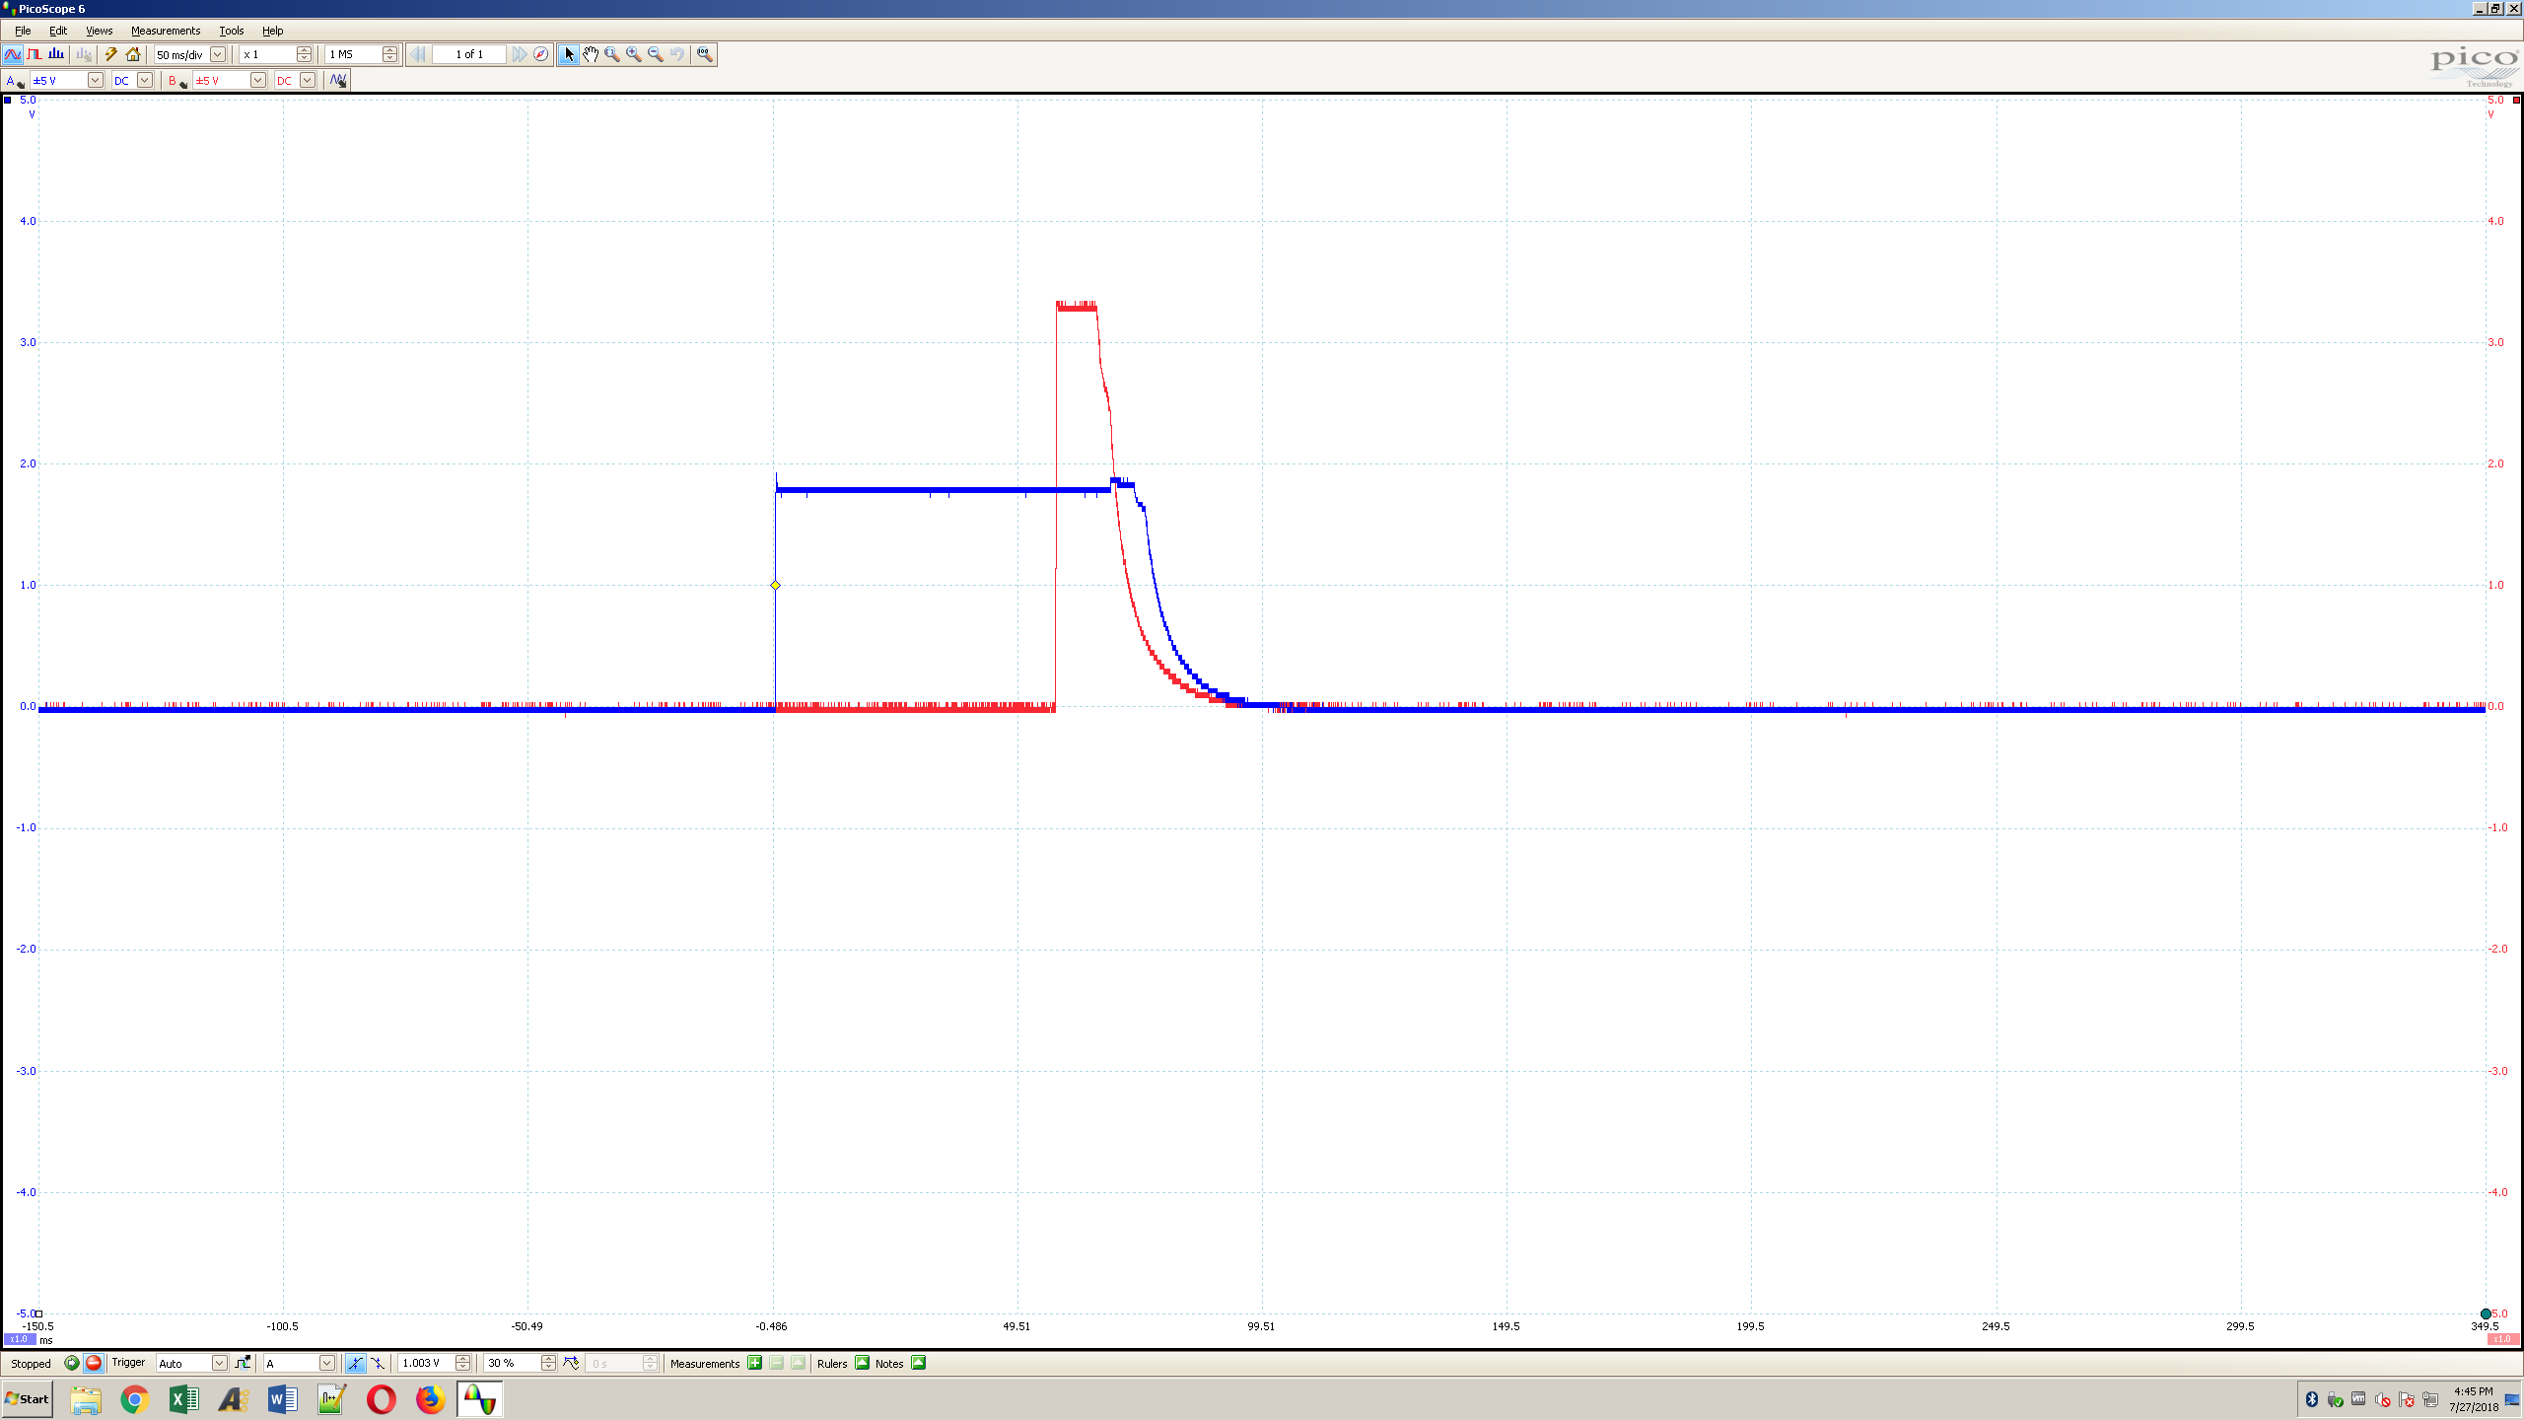This screenshot has width=2524, height=1420.
Task: Expand the 50 ms/div timebase dropdown
Action: click(218, 54)
